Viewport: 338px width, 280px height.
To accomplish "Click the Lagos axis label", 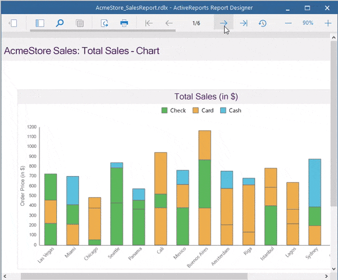I will tap(291, 252).
